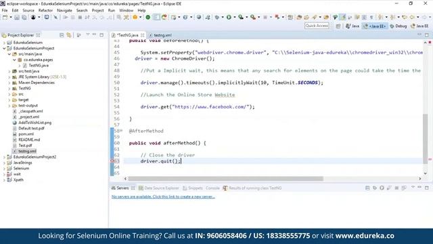433x244 pixels.
Task: Toggle Link with Editor in Project Explorer
Action: coord(69,35)
